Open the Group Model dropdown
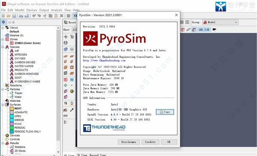This screenshot has width=257, height=156. pyautogui.click(x=220, y=22)
